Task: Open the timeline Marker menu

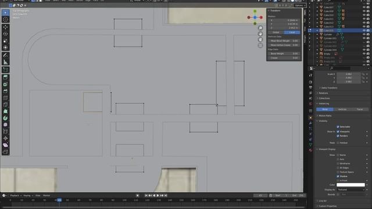Action: [46, 196]
